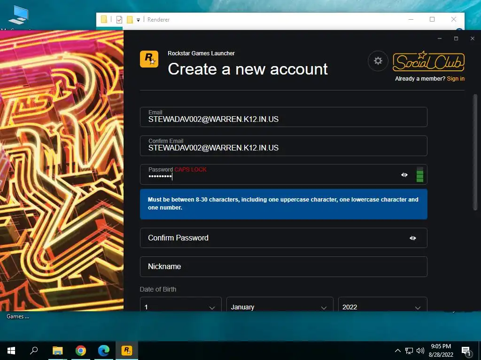Maximize the Rockstar Games Launcher window
This screenshot has height=360, width=481.
[456, 38]
